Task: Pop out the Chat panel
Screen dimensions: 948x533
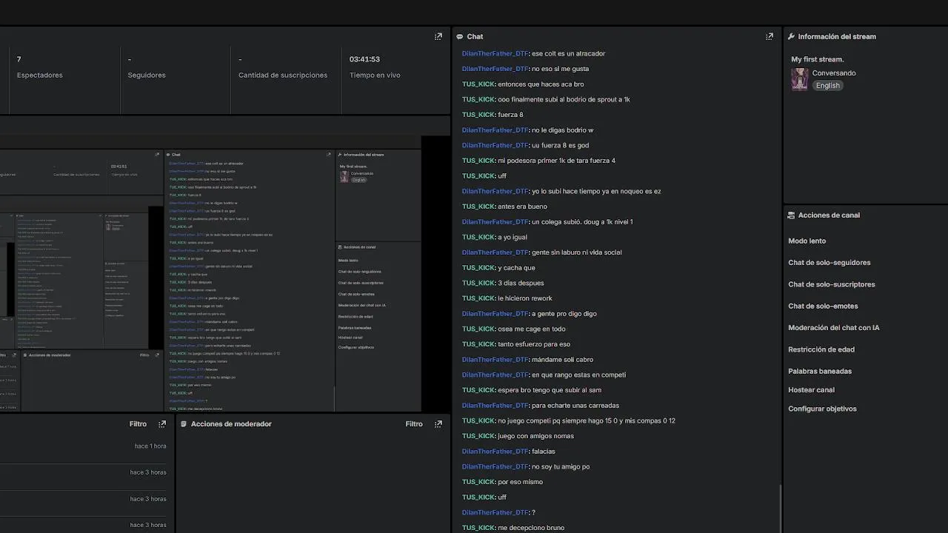Action: 770,36
